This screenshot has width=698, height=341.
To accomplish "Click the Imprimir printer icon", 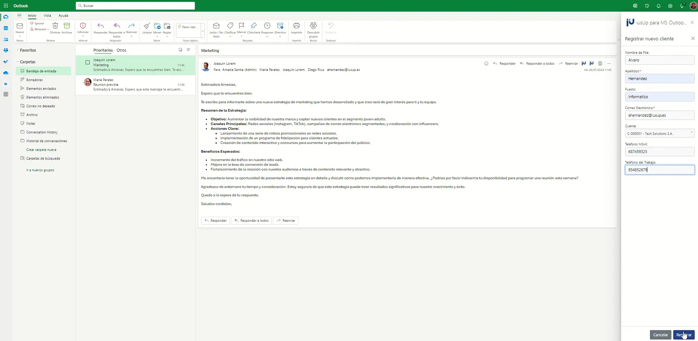I will pos(297,26).
